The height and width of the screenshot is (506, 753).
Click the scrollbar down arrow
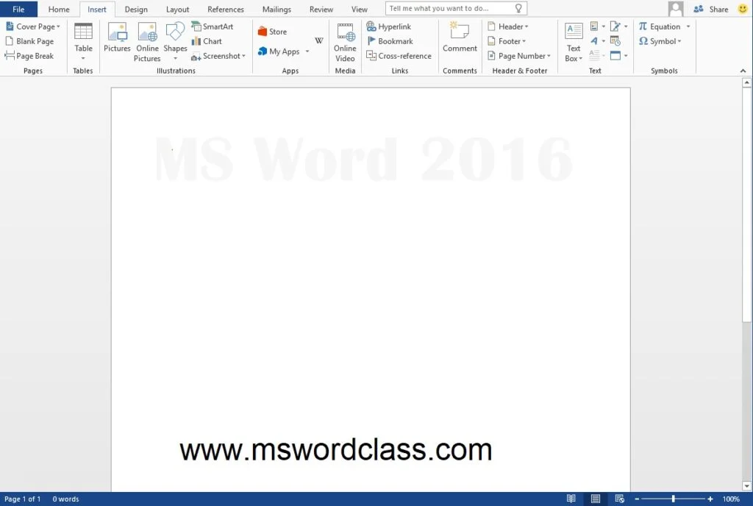point(747,486)
